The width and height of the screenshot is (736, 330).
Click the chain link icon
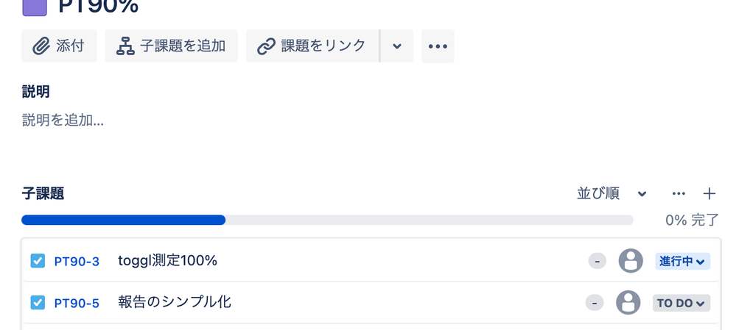266,46
